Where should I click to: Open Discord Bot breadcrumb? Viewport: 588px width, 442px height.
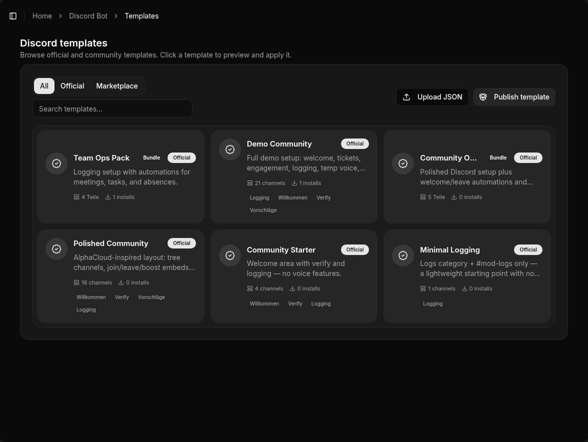(88, 16)
